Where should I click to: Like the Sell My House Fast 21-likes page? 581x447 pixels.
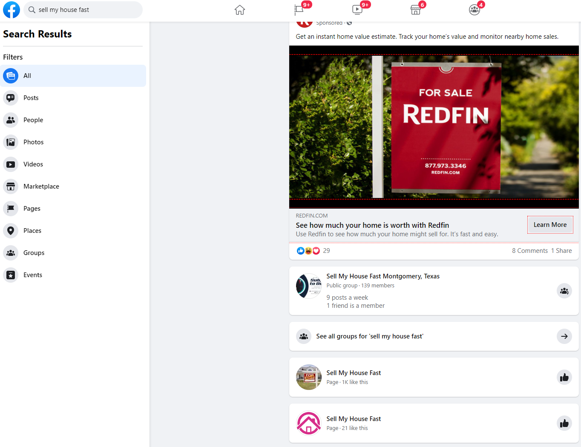pyautogui.click(x=564, y=424)
